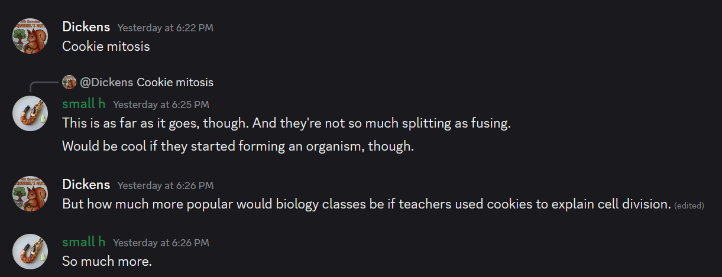Open small h's avatar on the 6:25 PM message
Image resolution: width=722 pixels, height=277 pixels.
(x=30, y=113)
